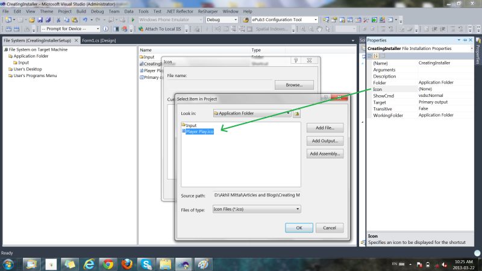Click the Undo arrow icon
This screenshot has height=271, width=482.
[x=85, y=20]
